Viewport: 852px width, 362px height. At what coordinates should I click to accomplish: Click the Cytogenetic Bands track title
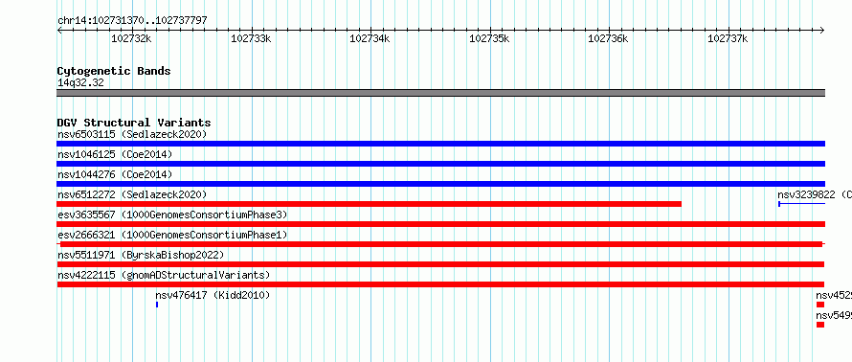point(114,71)
